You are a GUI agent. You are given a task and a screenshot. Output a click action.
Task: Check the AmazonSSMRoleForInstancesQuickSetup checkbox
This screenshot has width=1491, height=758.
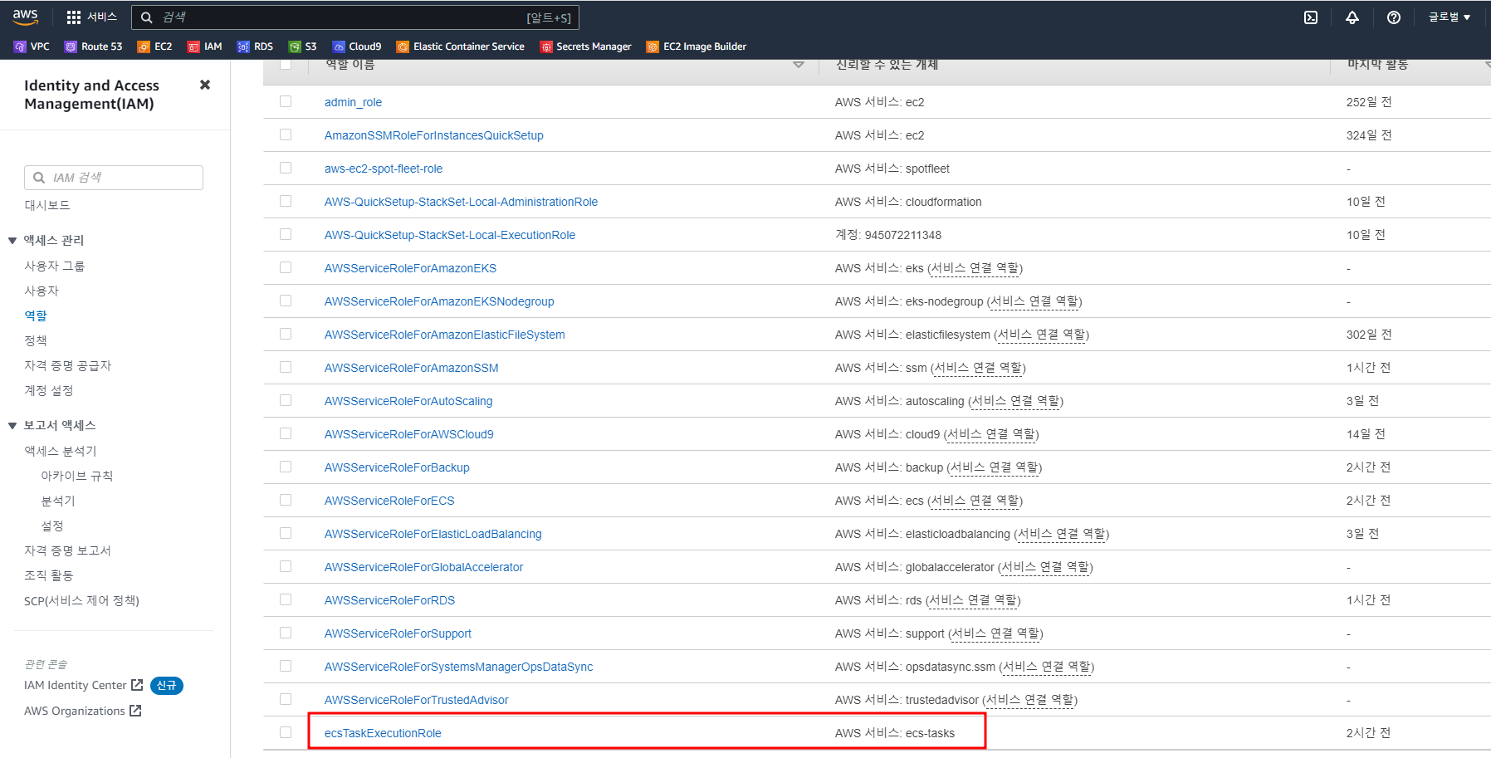[x=286, y=134]
